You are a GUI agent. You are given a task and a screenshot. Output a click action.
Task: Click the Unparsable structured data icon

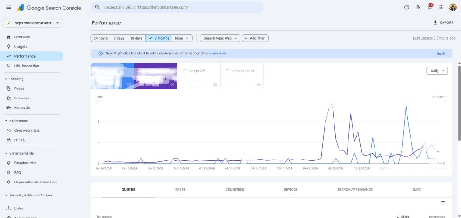tap(9, 182)
